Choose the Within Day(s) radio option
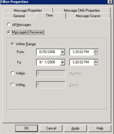 tap(12, 85)
